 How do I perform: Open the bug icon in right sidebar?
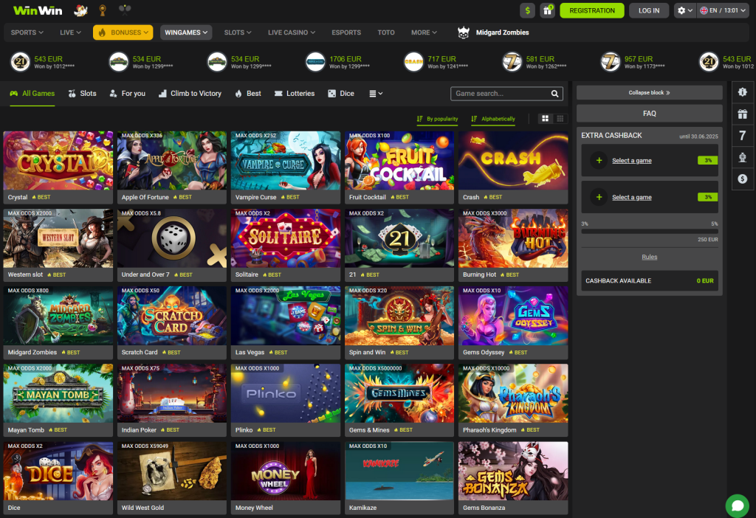pyautogui.click(x=742, y=91)
